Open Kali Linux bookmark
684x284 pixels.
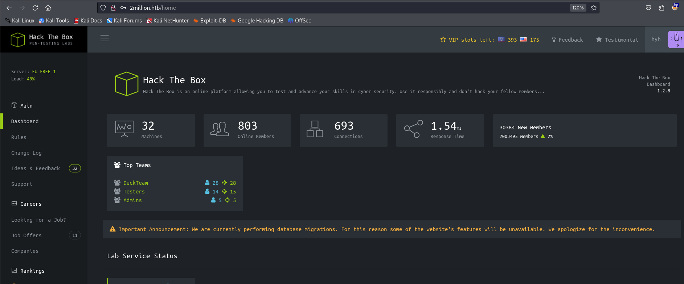coord(20,21)
